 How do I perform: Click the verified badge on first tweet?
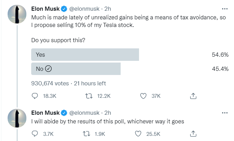coord(64,9)
